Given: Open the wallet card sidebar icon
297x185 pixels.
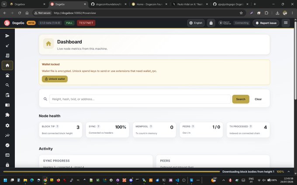Looking at the screenshot, I should (x=7, y=105).
